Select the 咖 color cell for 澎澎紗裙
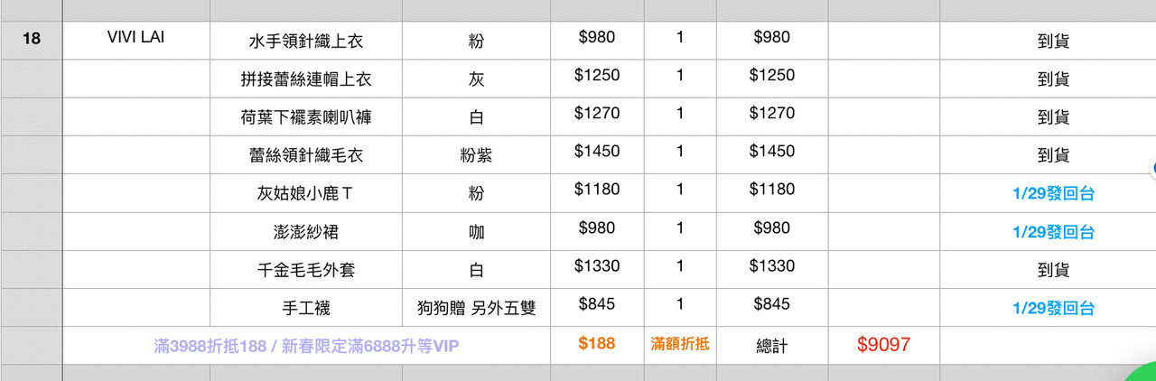The height and width of the screenshot is (381, 1156). (476, 232)
